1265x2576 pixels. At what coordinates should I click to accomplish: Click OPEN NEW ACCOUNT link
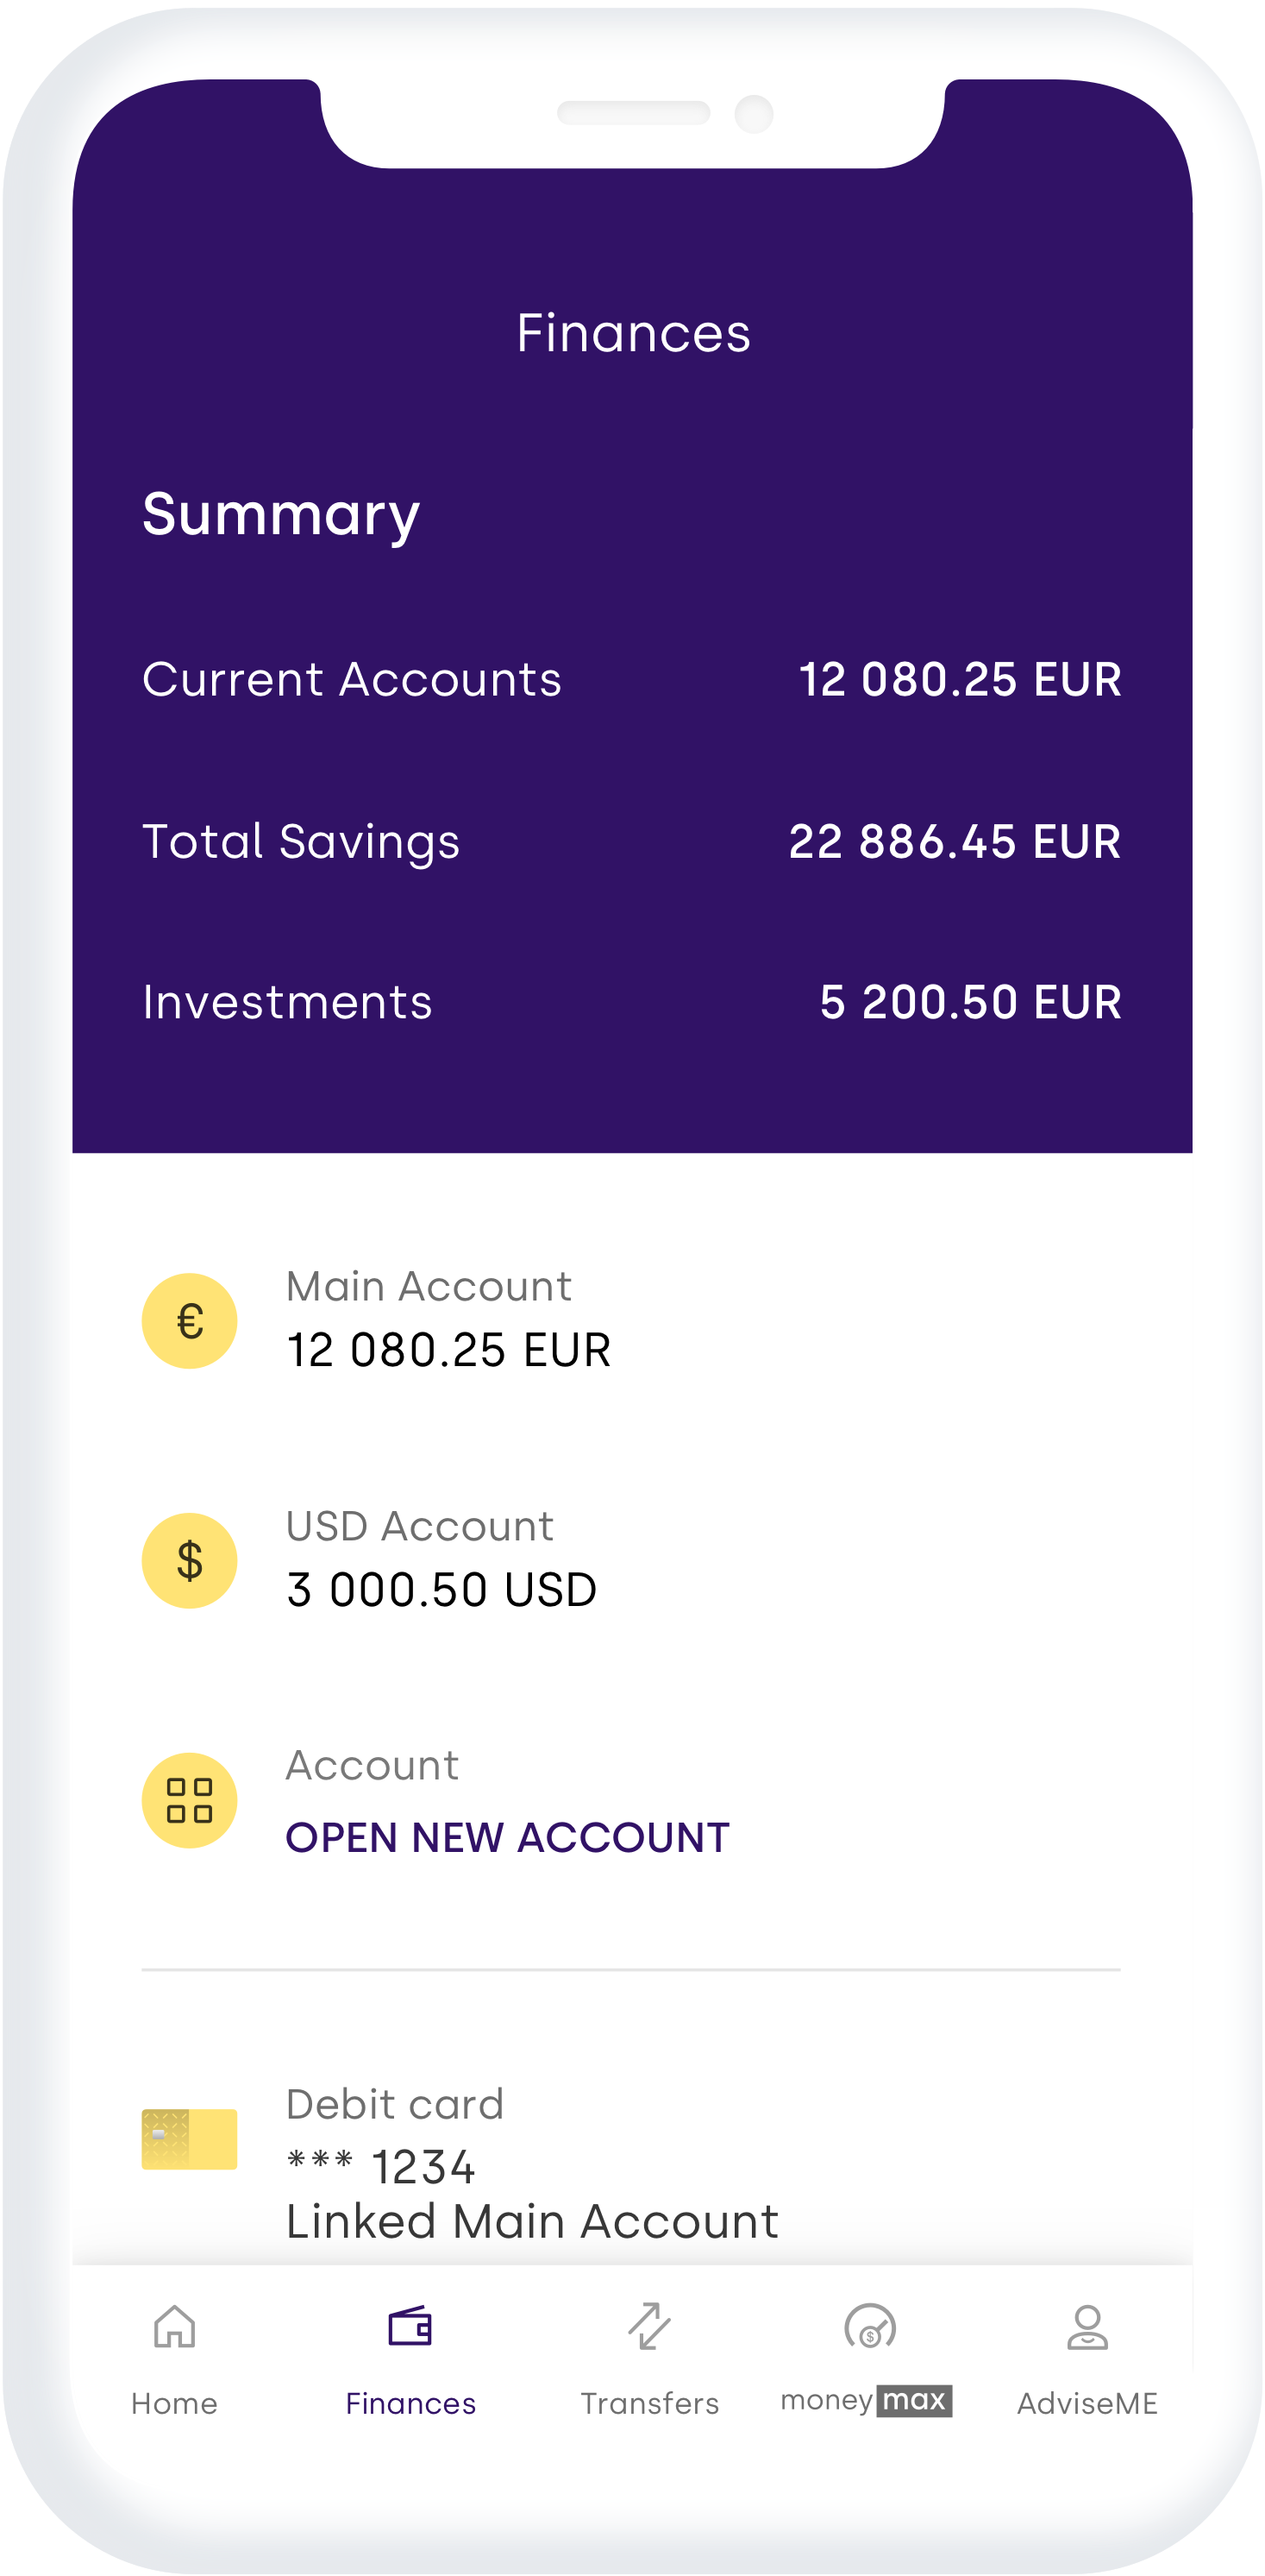coord(508,1838)
